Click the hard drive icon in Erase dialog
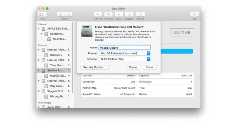 (x=86, y=32)
